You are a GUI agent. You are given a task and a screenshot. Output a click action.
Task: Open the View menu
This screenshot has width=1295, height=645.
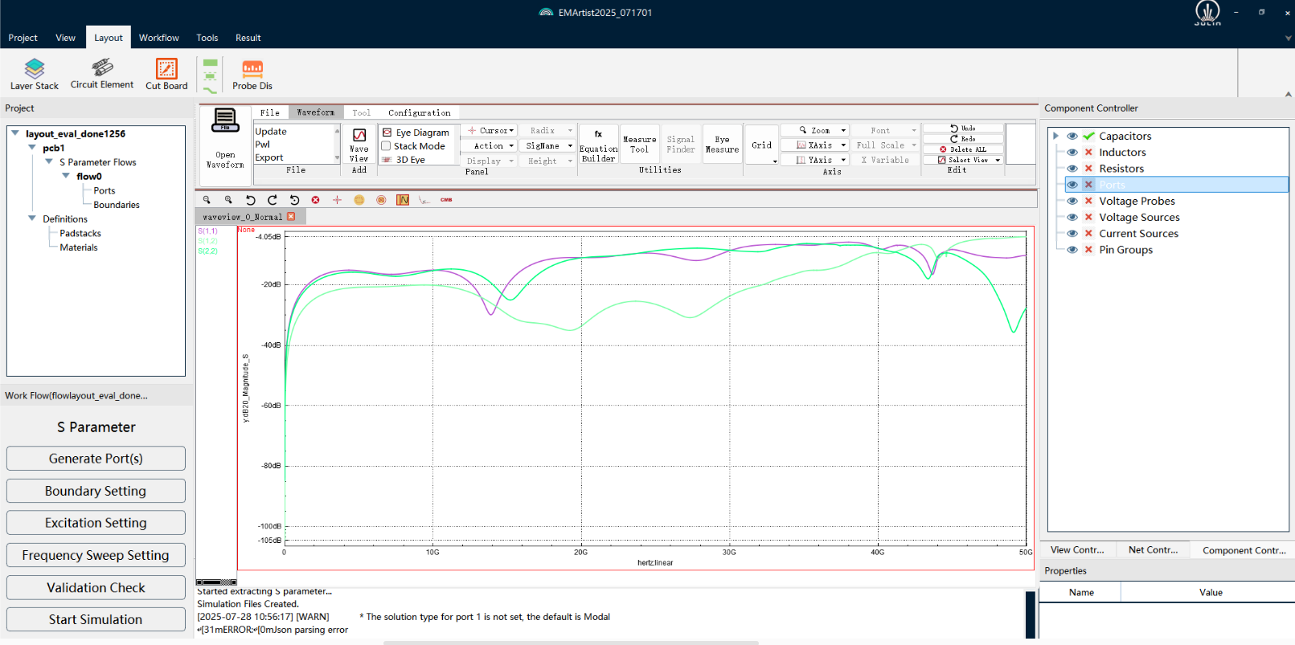(65, 38)
